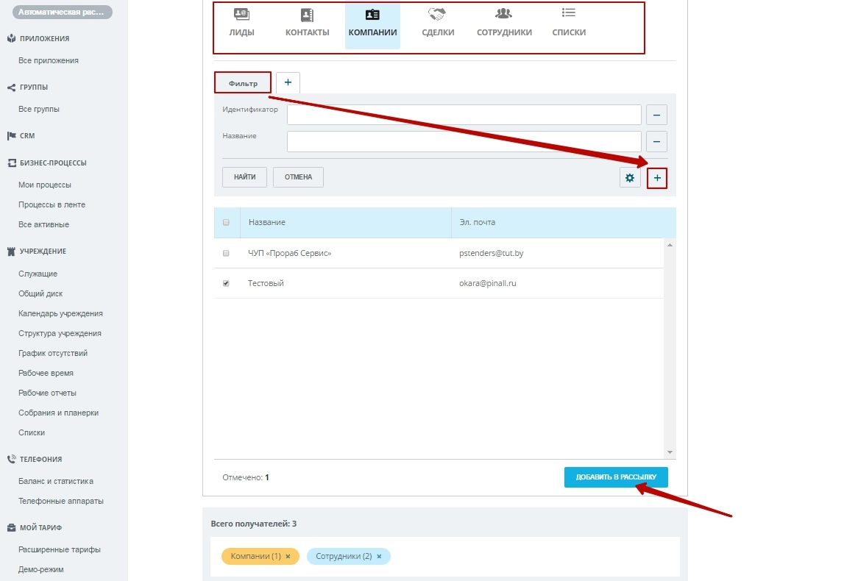Add a new filter tab with plus
Screen dimensions: 844x581
(288, 82)
